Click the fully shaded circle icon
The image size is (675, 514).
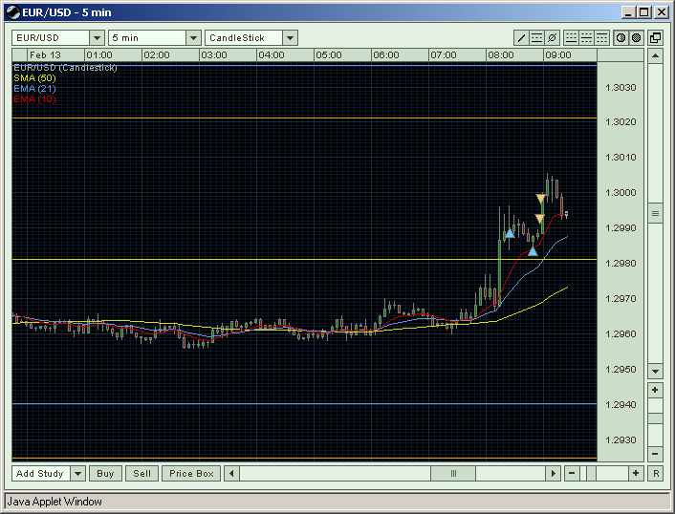coord(636,38)
